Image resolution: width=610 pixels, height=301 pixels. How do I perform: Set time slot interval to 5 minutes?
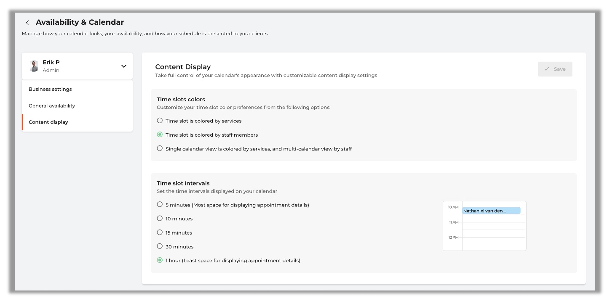[x=160, y=205]
